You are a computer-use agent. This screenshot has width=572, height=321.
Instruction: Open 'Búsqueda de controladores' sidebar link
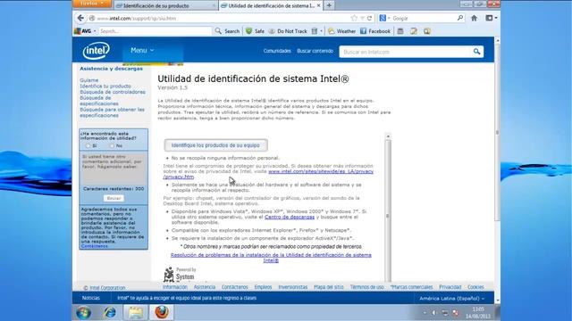click(113, 92)
